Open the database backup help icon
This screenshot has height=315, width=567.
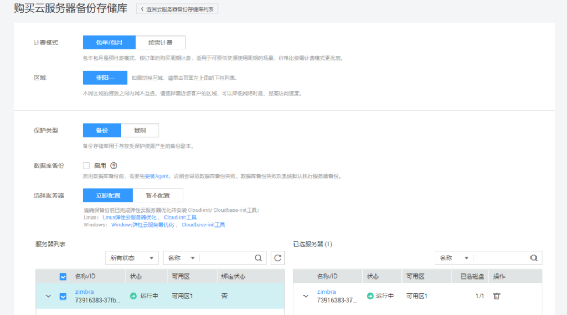click(114, 166)
